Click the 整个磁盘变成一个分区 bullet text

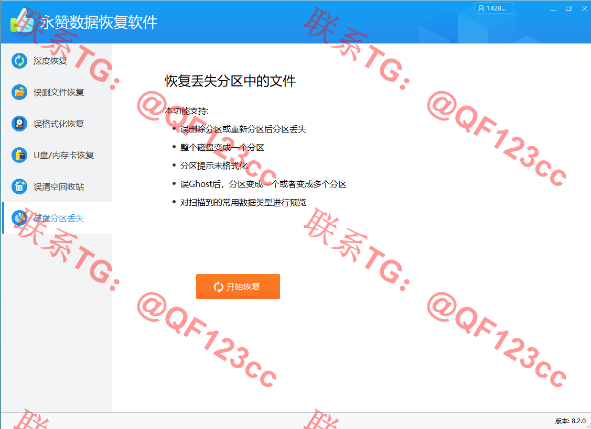(222, 147)
